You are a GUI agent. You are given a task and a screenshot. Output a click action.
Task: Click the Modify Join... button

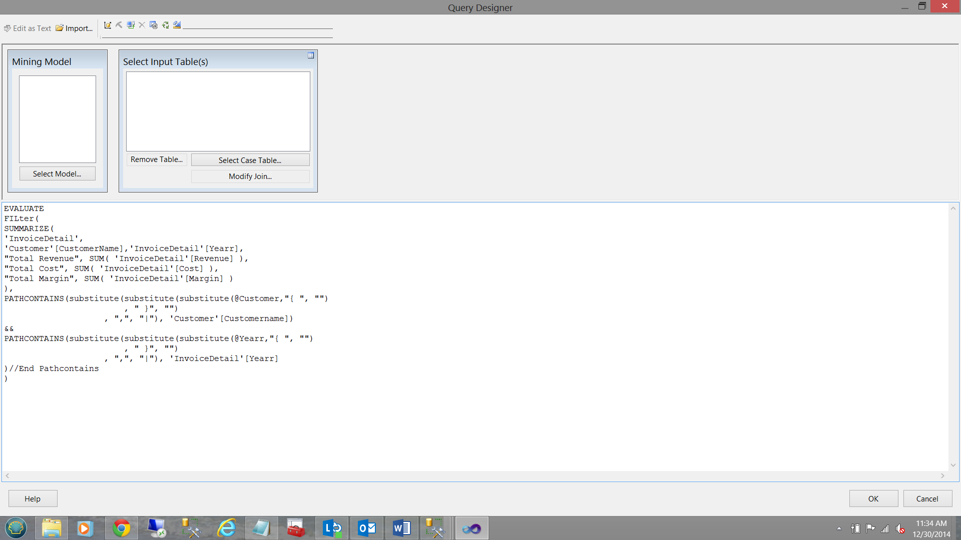pyautogui.click(x=250, y=176)
